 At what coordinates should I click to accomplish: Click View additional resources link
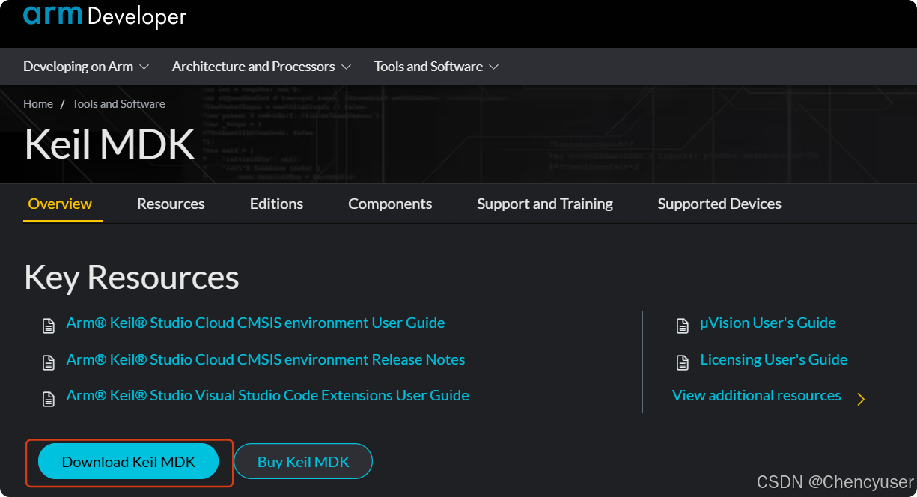[x=757, y=395]
